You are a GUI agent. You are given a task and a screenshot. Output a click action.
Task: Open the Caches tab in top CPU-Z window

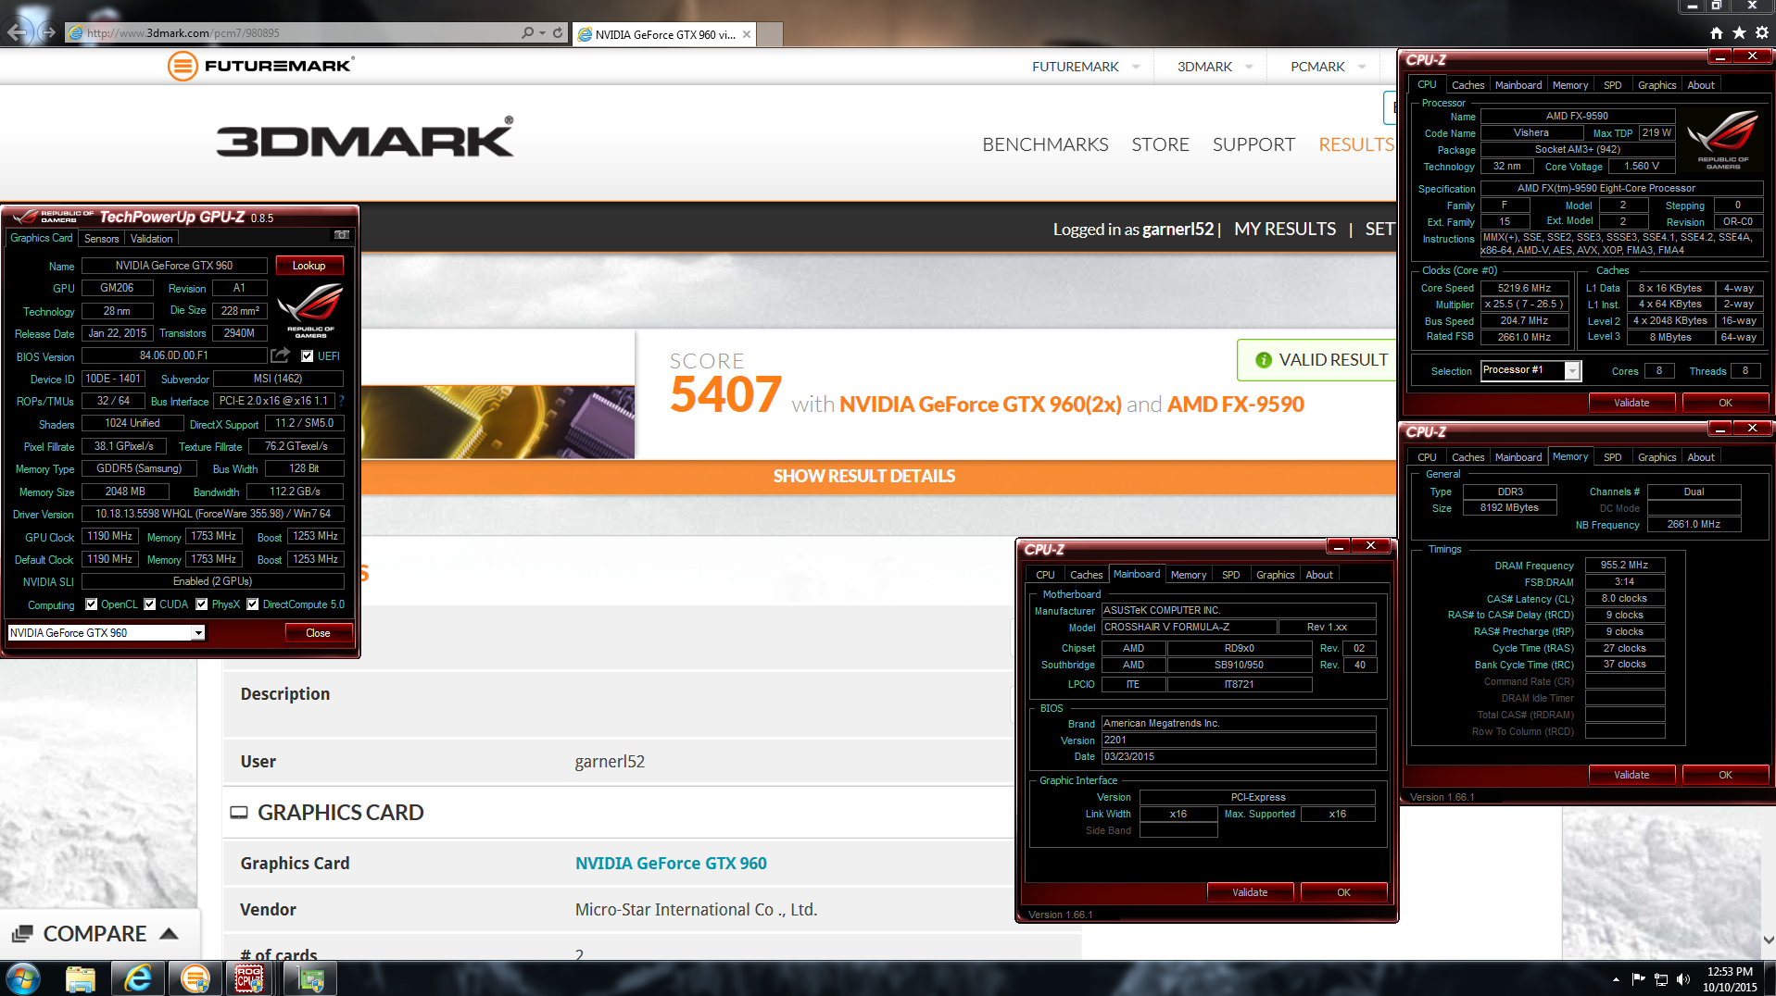coord(1467,85)
